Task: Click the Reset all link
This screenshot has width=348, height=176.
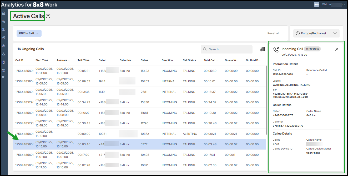Action: [x=273, y=33]
